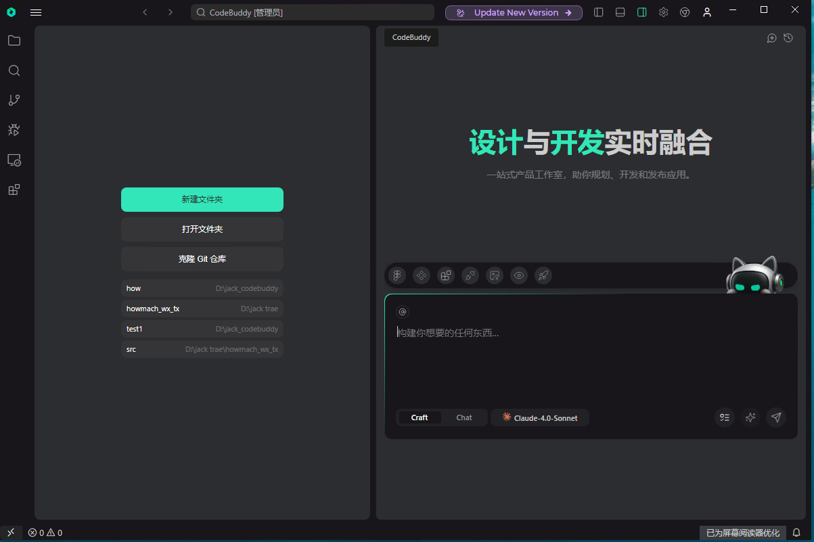Click the @ context mention button
This screenshot has width=814, height=542.
tap(403, 311)
